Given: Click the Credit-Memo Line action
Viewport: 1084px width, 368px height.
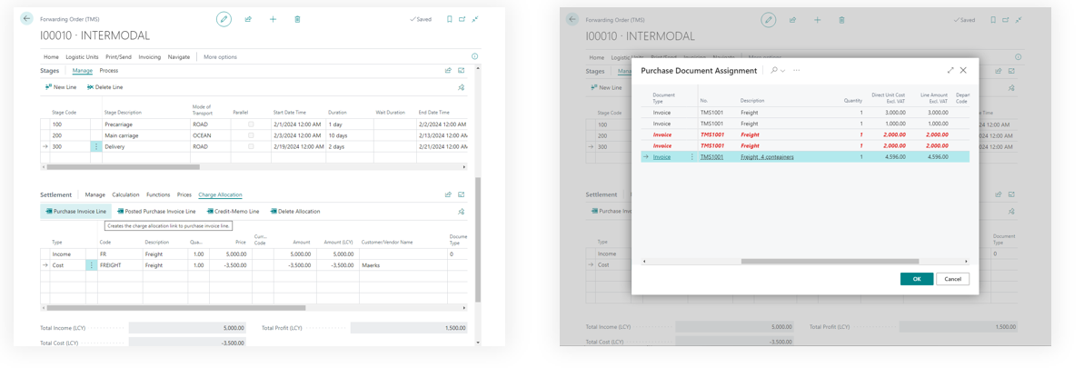Looking at the screenshot, I should 233,212.
